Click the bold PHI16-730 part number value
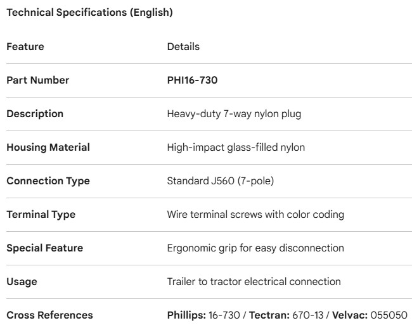 pos(193,80)
